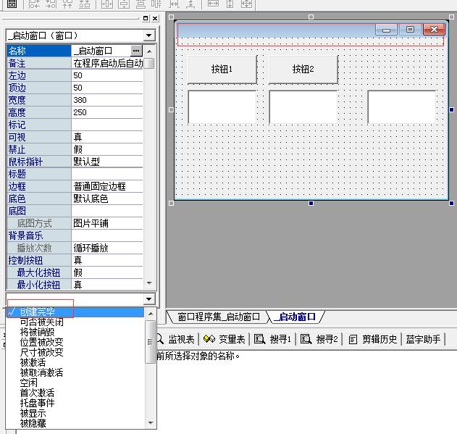Select the 底图 property row
Viewport: 457px width, 434px height.
[x=75, y=211]
